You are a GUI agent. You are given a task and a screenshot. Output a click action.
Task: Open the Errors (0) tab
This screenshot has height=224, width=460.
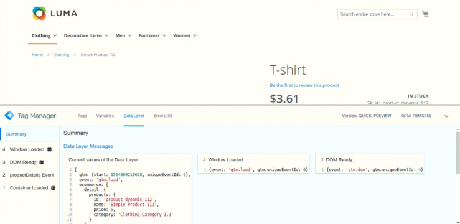[163, 116]
